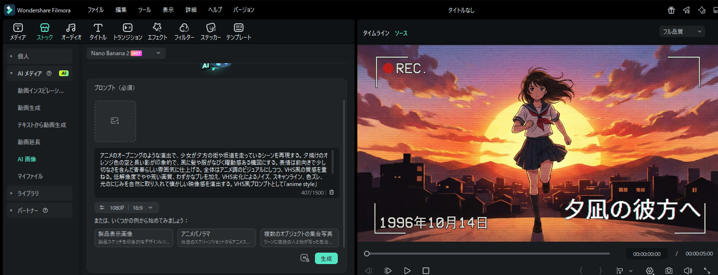This screenshot has height=275, width=718.
Task: Open the フィルター filters panel
Action: tap(184, 31)
